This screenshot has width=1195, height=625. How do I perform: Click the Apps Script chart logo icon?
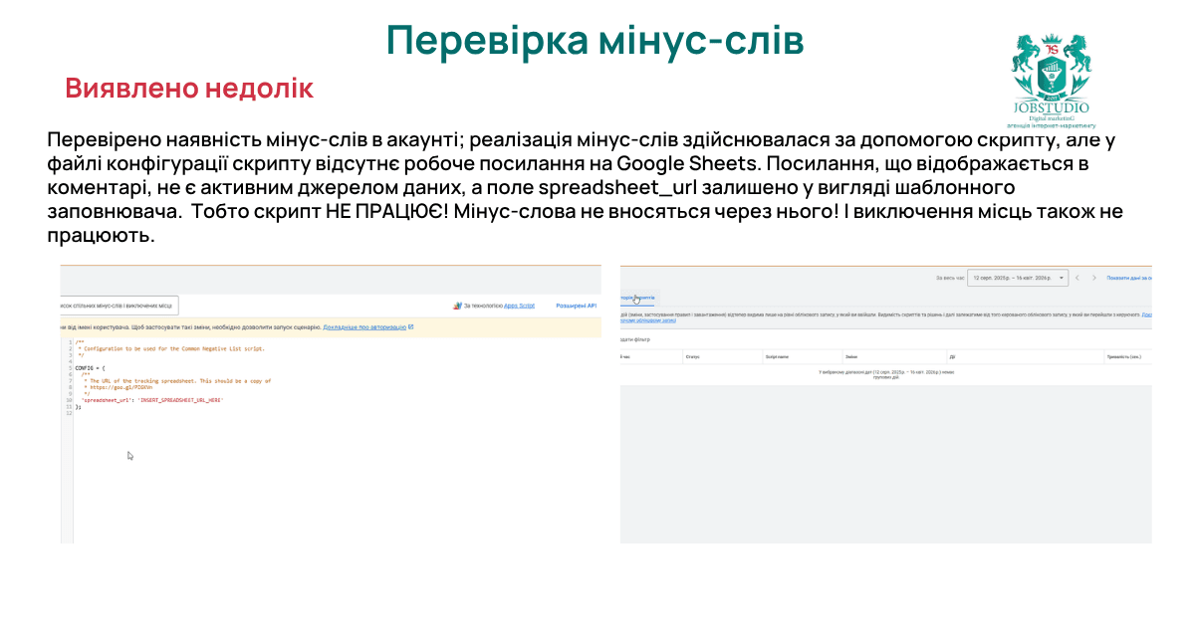click(x=457, y=306)
